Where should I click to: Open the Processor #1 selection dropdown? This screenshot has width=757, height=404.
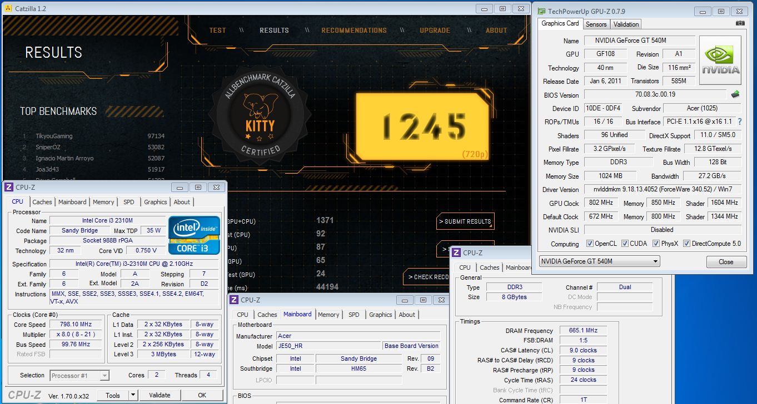coord(79,376)
